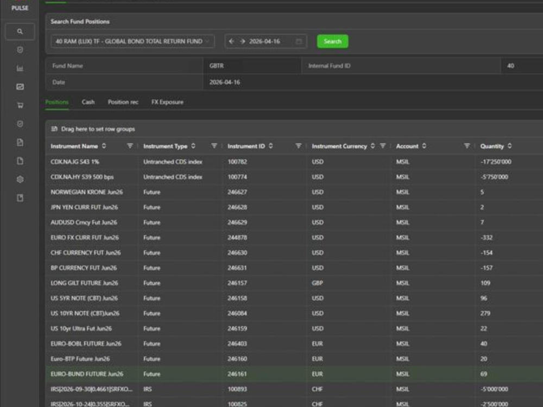Open the bar chart sidebar icon

coord(20,68)
